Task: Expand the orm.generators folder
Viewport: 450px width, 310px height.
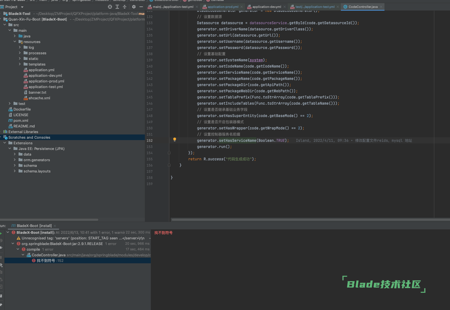Action: (x=15, y=160)
